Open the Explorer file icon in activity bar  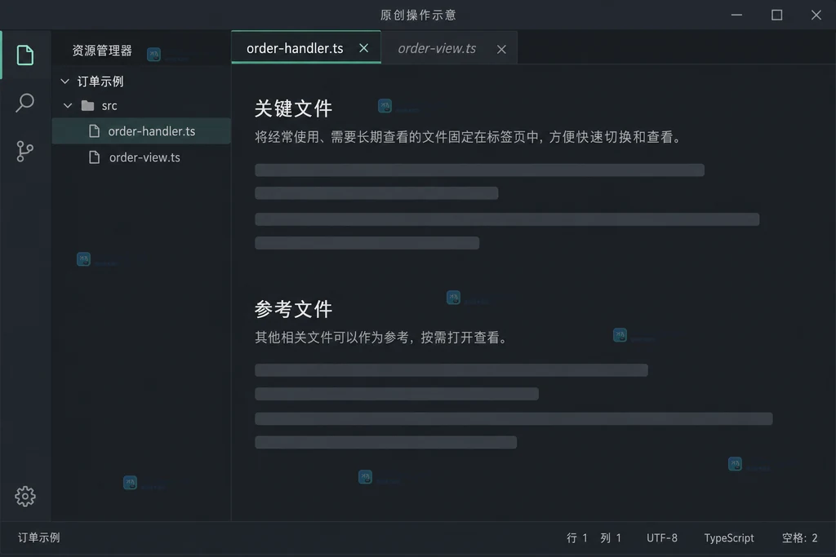(25, 55)
